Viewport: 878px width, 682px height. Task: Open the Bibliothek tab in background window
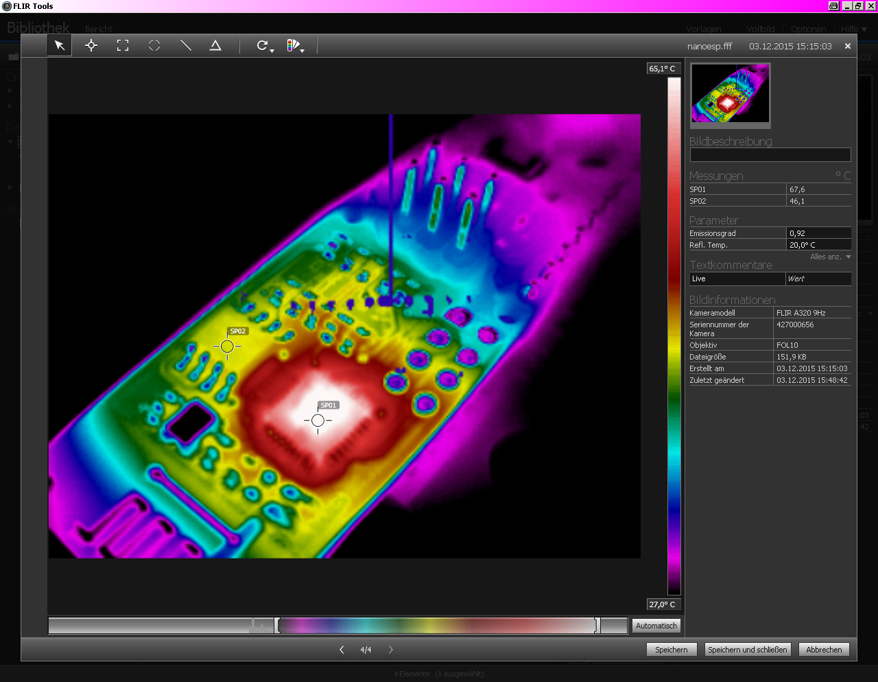(x=38, y=27)
